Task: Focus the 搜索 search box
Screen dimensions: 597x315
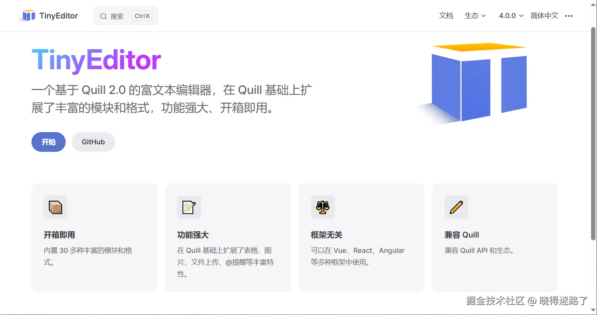Action: pyautogui.click(x=126, y=16)
